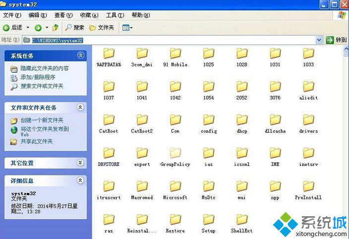Select the drivers folder icon
Screen dimensions: 349x239
point(308,120)
